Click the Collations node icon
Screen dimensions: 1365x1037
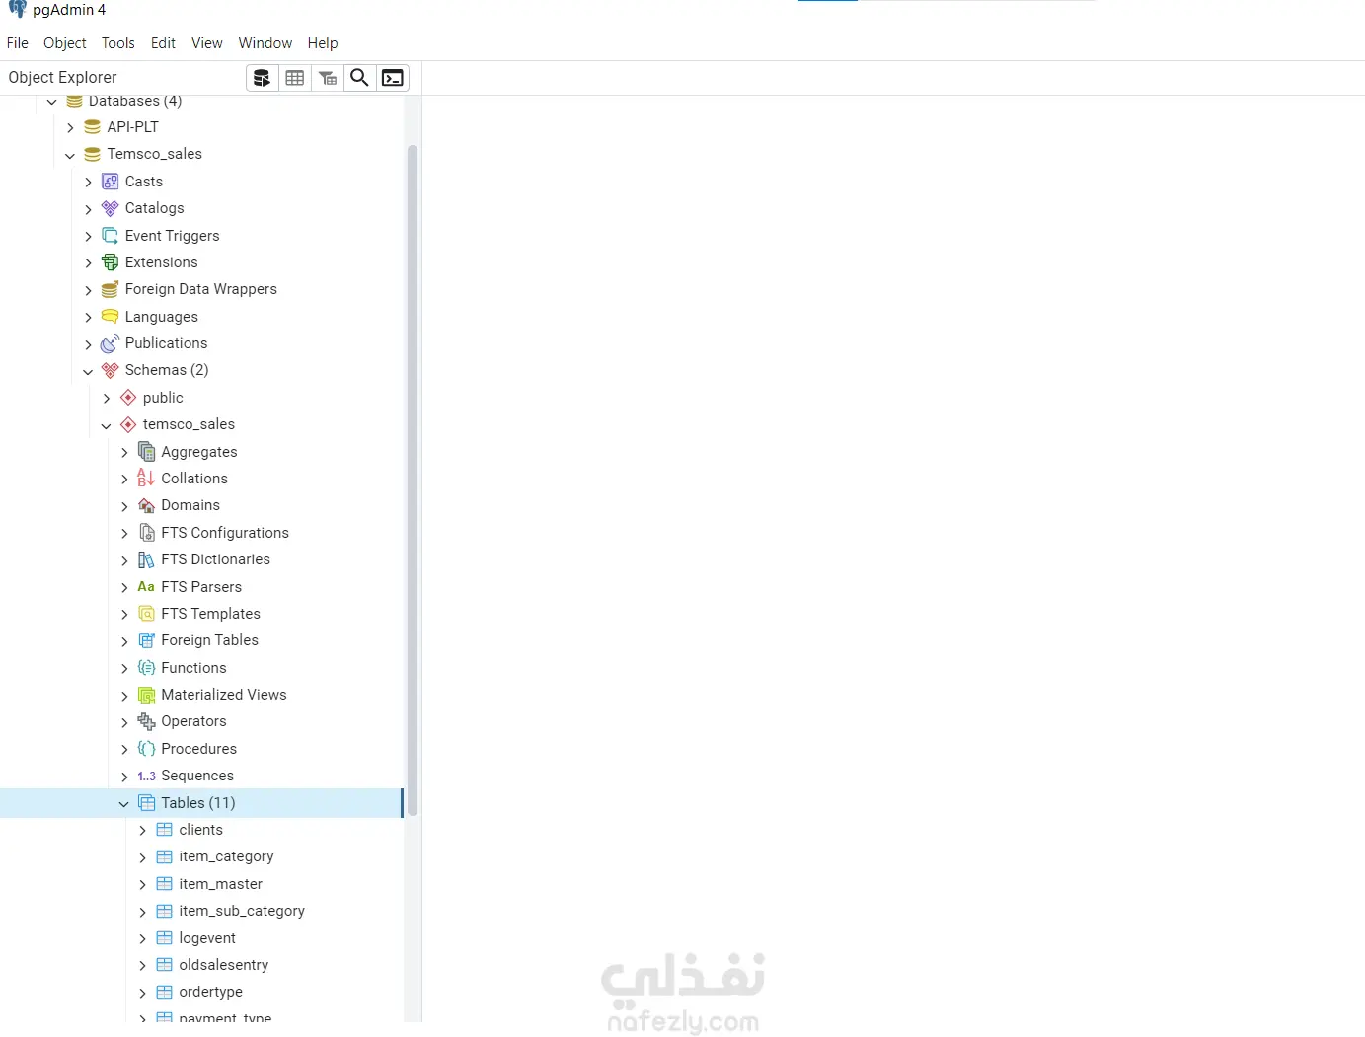coord(146,479)
